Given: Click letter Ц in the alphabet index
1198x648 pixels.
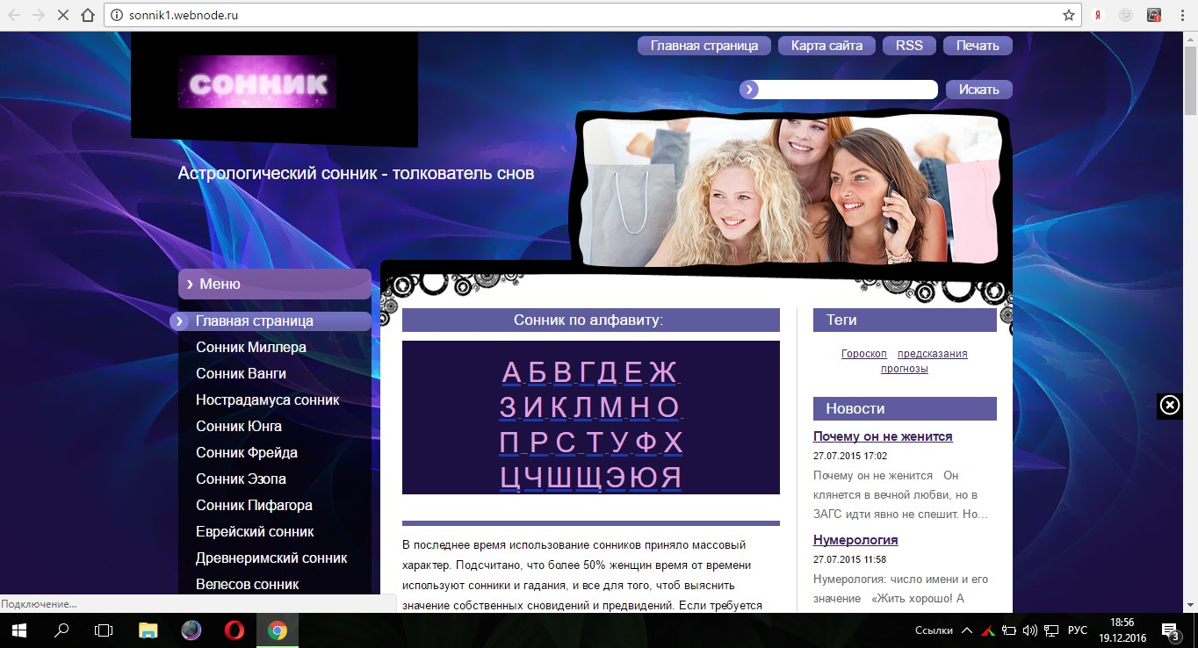Looking at the screenshot, I should tap(511, 477).
